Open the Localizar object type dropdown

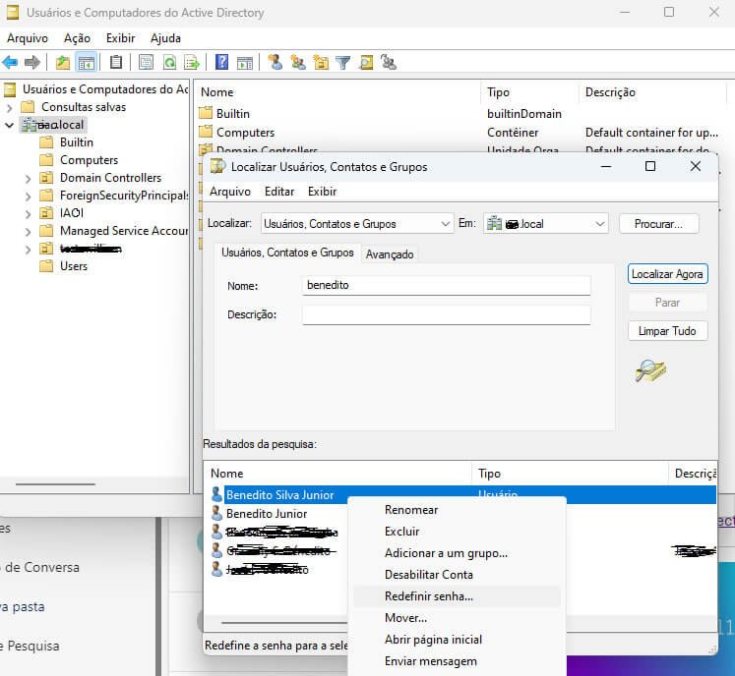pyautogui.click(x=357, y=224)
